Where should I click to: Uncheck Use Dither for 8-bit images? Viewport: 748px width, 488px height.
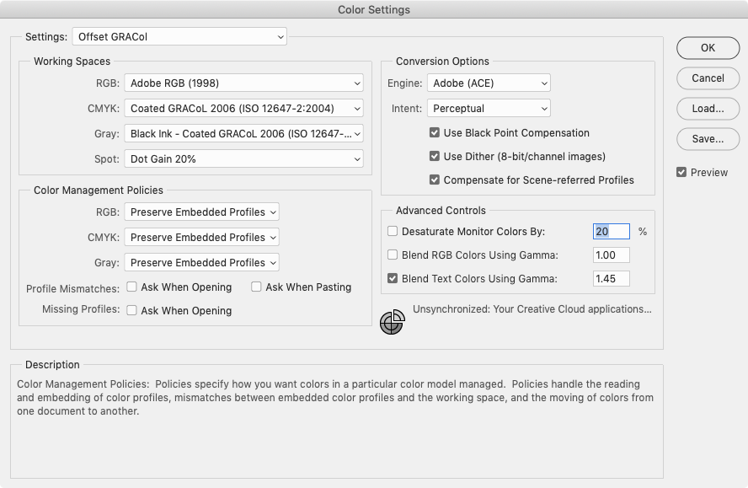[x=435, y=156]
